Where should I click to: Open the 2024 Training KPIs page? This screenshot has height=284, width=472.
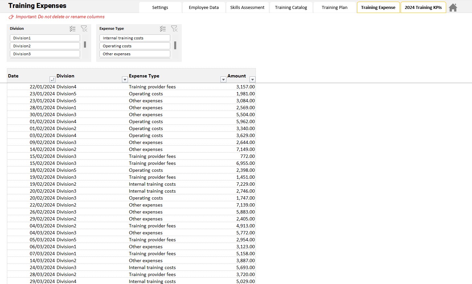click(423, 7)
